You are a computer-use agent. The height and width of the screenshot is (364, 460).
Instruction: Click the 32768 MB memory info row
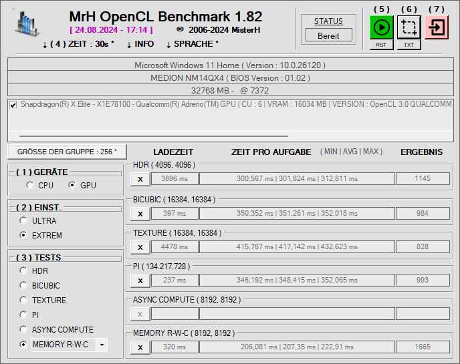(x=230, y=90)
